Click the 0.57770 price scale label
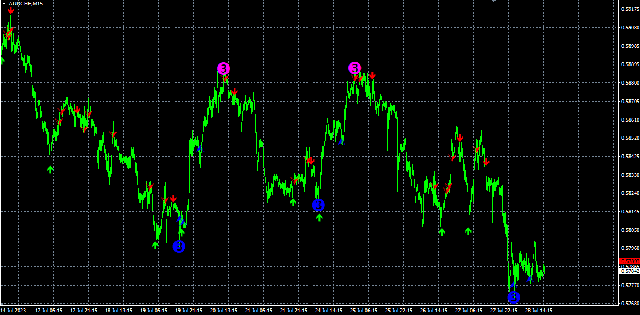This screenshot has width=640, height=315. (630, 286)
